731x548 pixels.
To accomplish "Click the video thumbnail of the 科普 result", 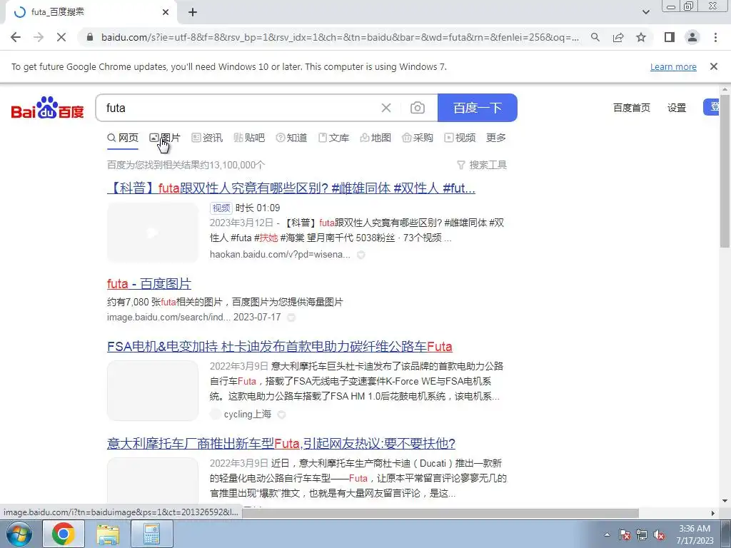I will (x=153, y=232).
